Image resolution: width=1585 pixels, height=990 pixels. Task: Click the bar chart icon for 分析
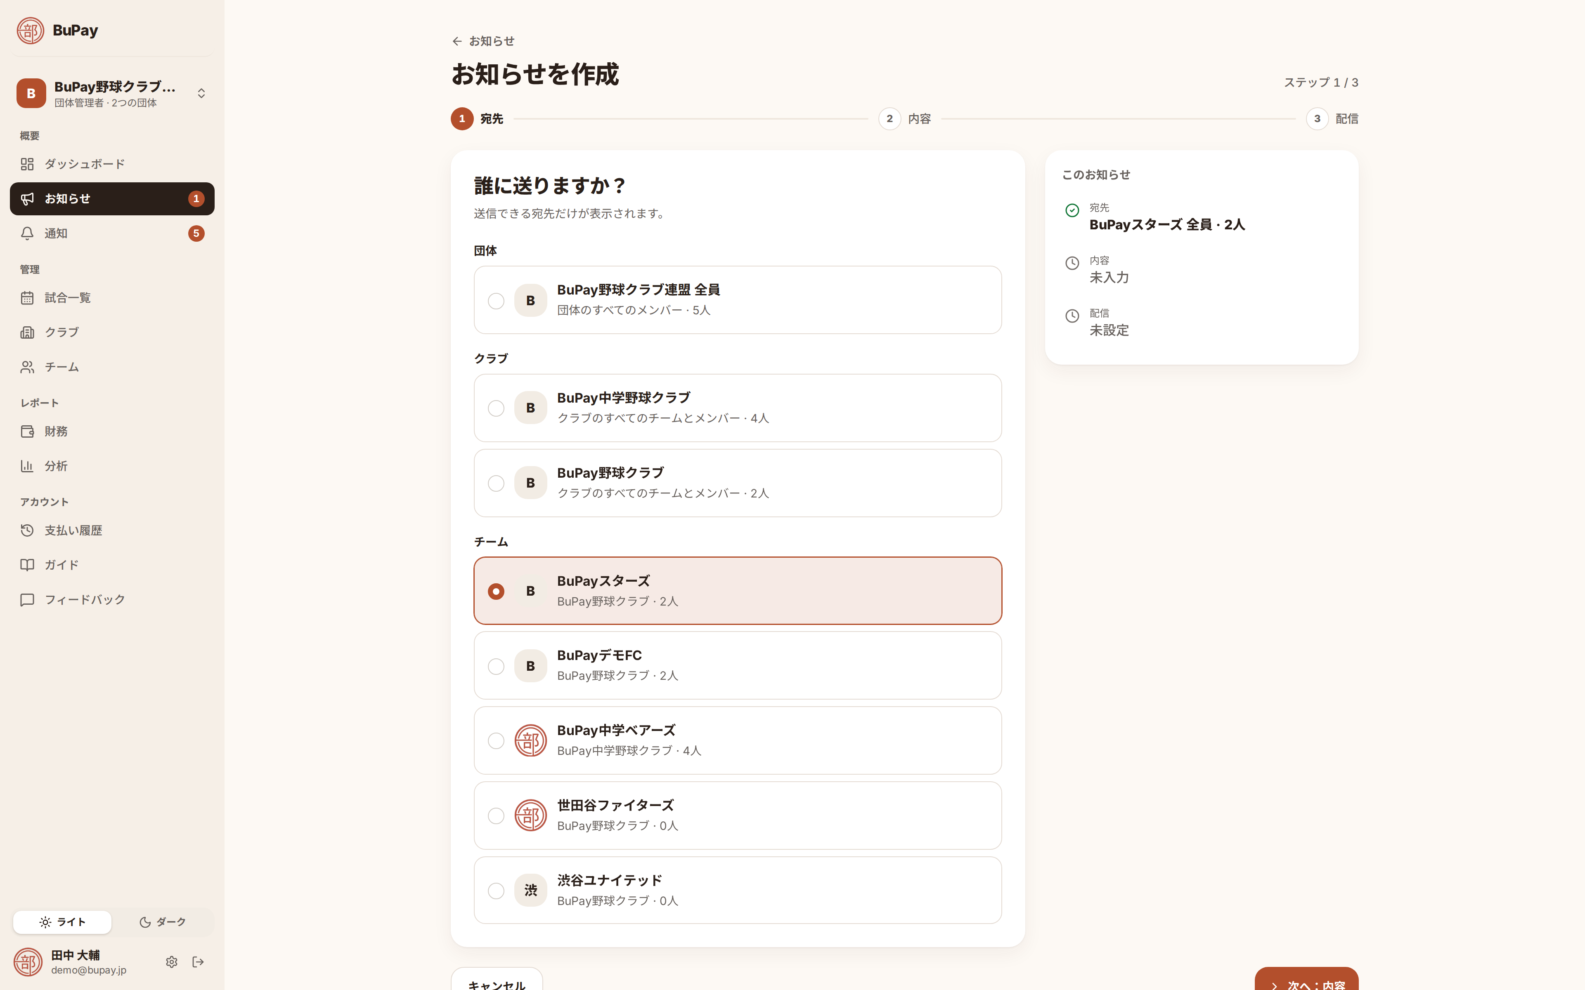[x=27, y=466]
